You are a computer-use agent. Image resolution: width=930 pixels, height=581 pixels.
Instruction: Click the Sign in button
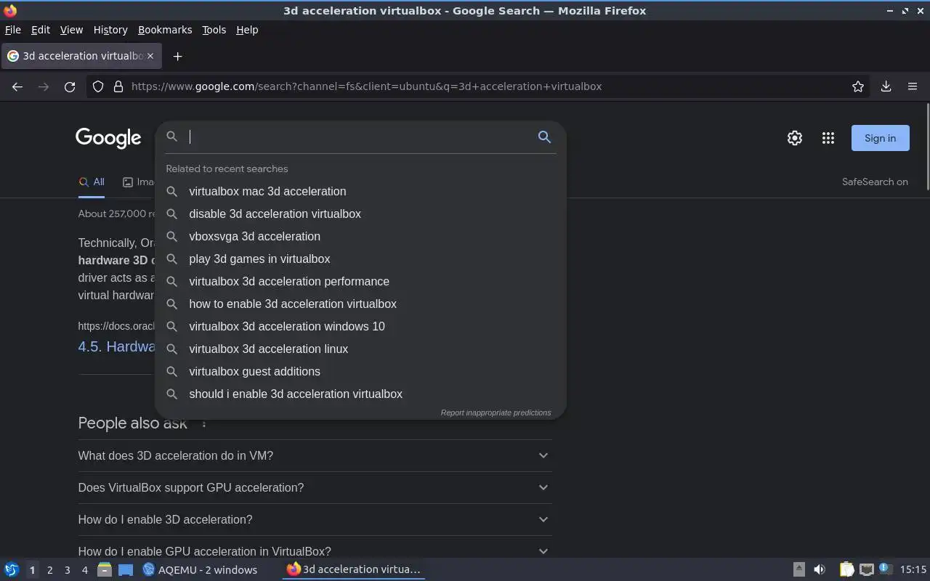(x=880, y=138)
